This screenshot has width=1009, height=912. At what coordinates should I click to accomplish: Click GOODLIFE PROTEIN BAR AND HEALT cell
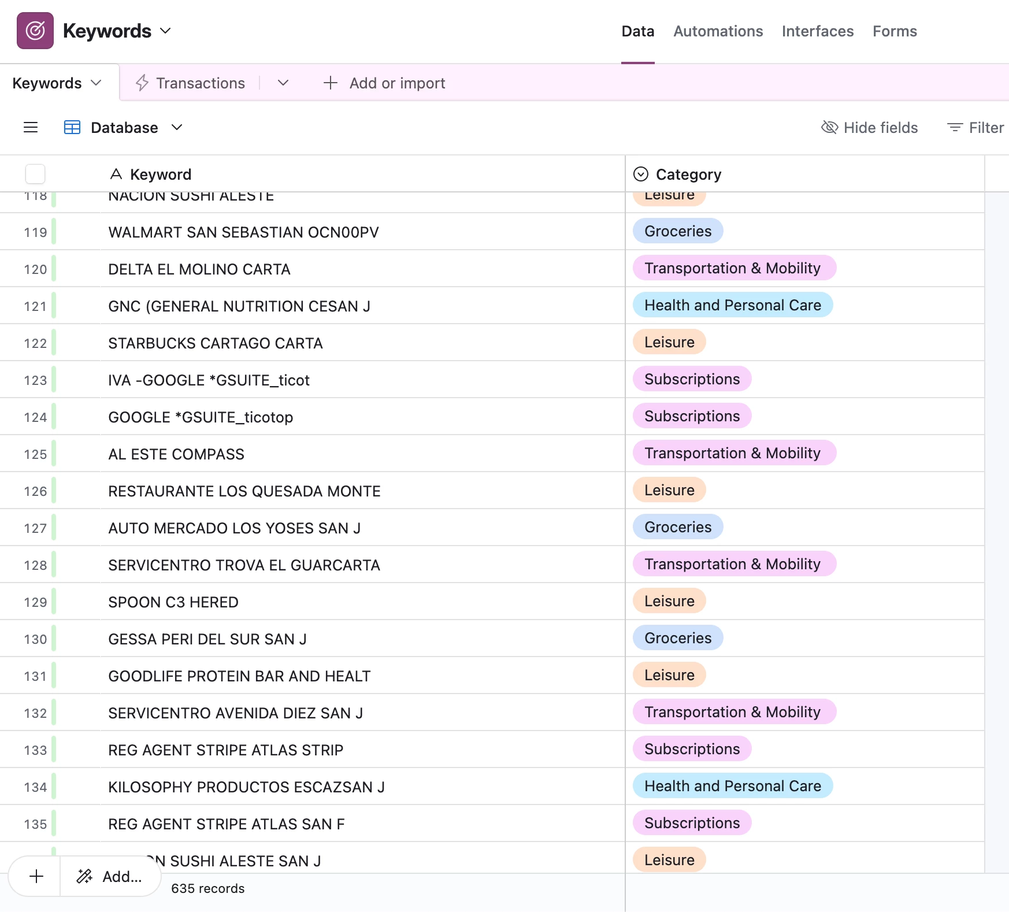click(x=362, y=676)
